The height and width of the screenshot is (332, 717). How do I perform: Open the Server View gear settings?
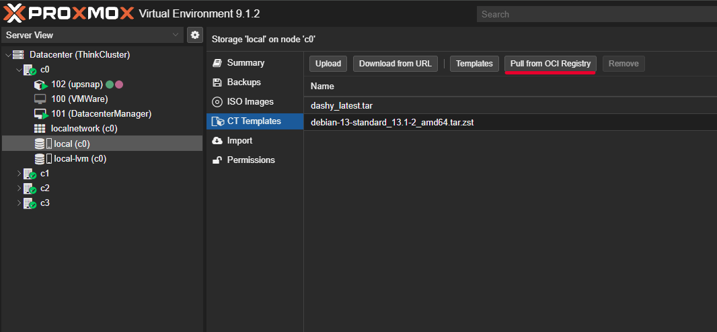click(x=195, y=35)
